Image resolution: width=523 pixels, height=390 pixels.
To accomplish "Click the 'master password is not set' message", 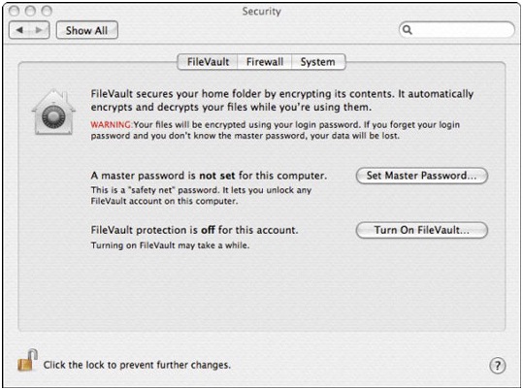I will coord(209,176).
